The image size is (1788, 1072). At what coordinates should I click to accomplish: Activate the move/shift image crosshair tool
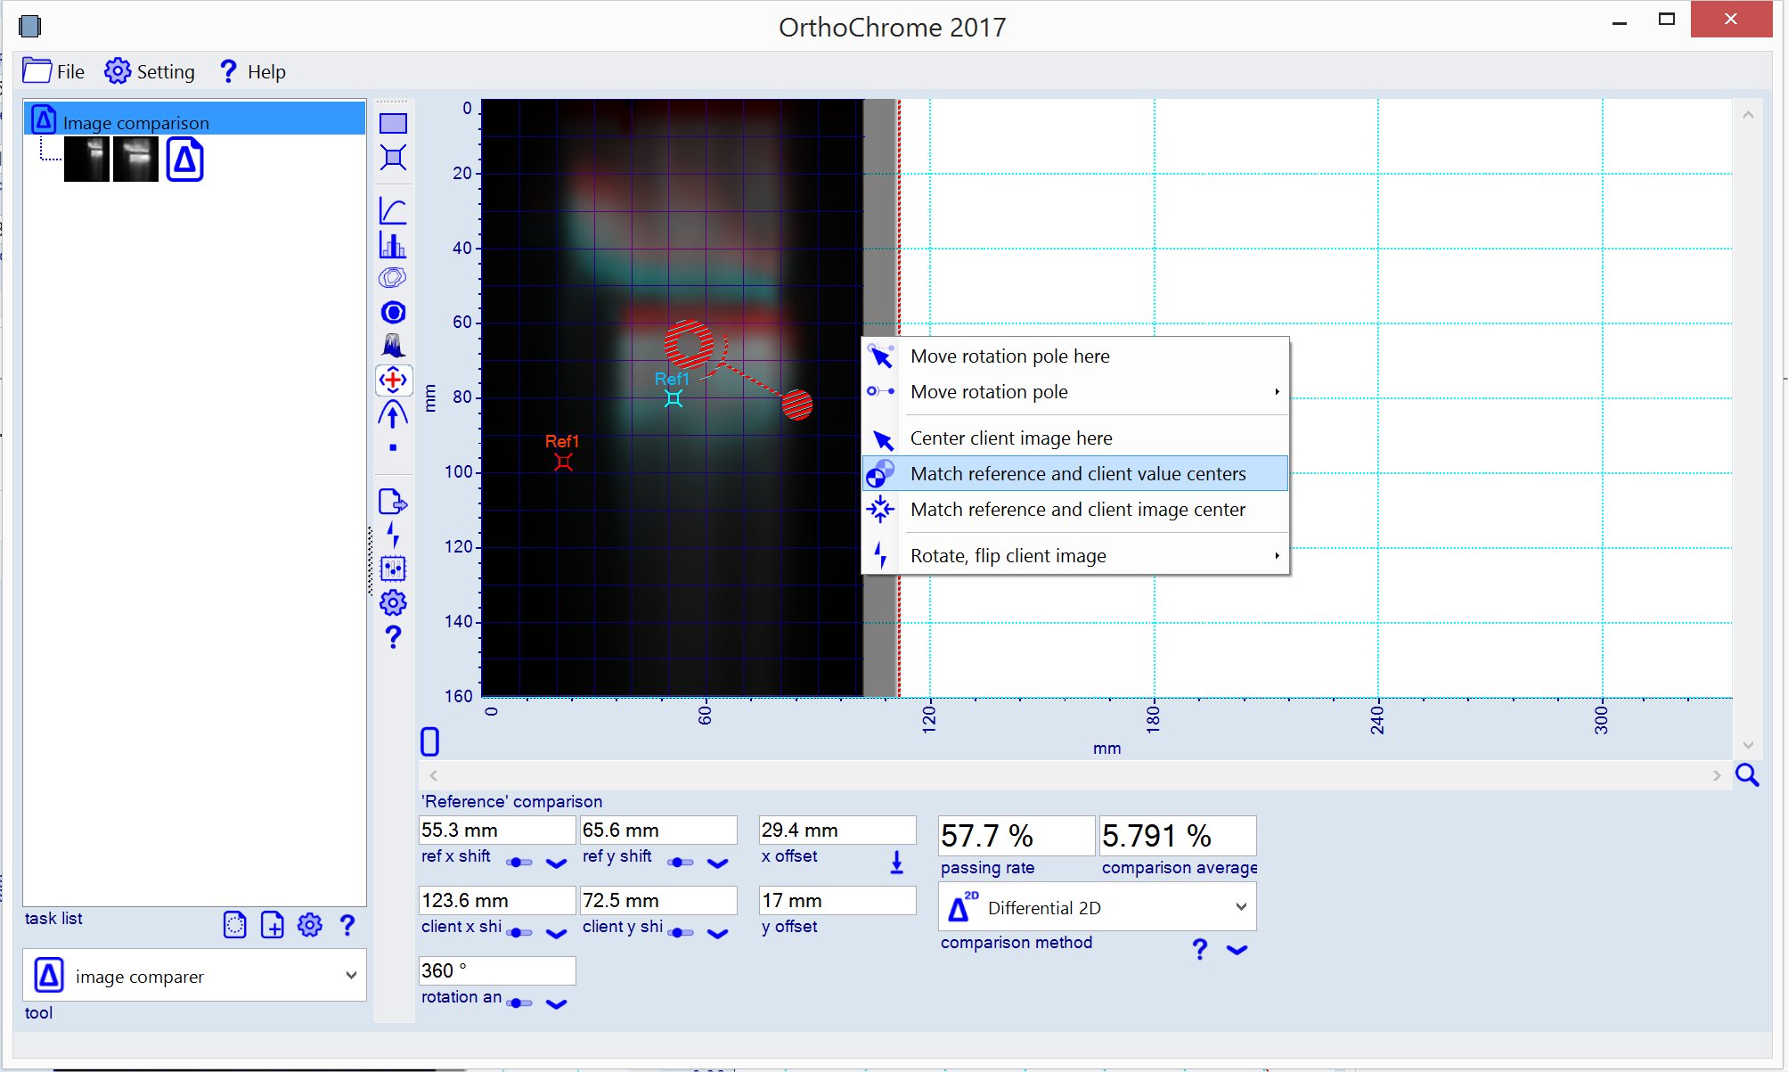[393, 381]
